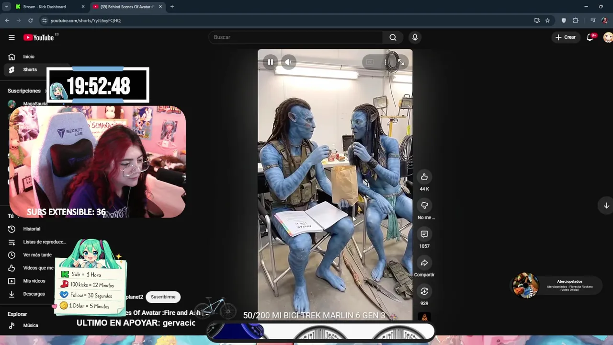Open the three-dot more options on the Short
613x345 pixels.
386,62
